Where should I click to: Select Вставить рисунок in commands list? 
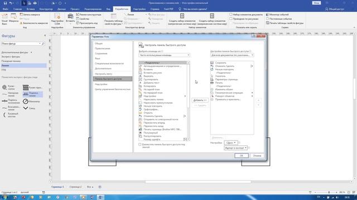[163, 73]
